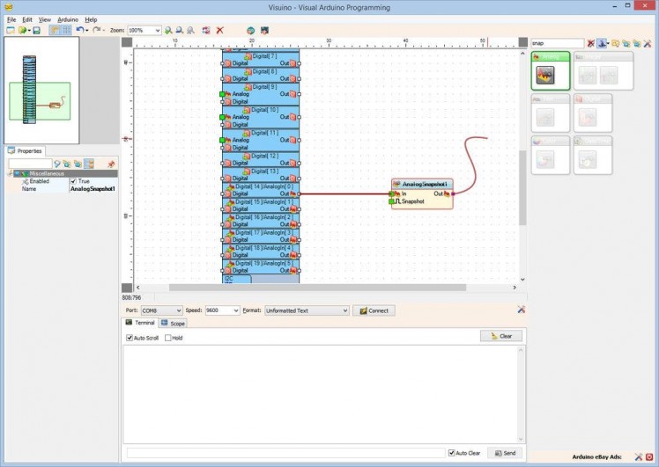Click the red pin icon in Properties
Screen dimensions: 659x467
point(111,164)
